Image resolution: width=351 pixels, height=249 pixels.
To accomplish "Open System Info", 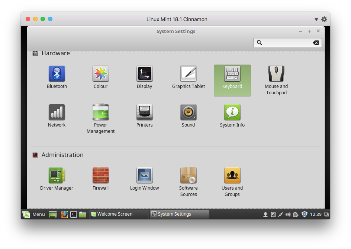I will 232,116.
